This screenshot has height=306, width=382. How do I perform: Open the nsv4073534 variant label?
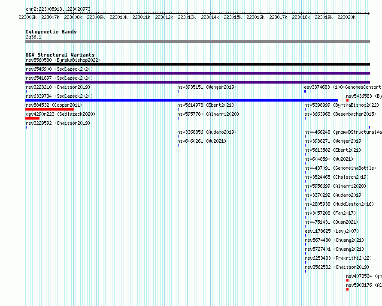[364, 276]
